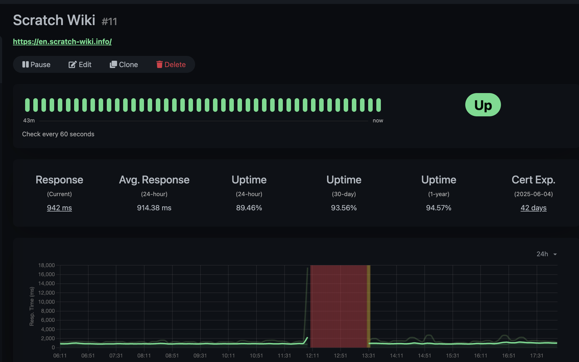Expand the 24h chart range dropdown

tap(542, 254)
